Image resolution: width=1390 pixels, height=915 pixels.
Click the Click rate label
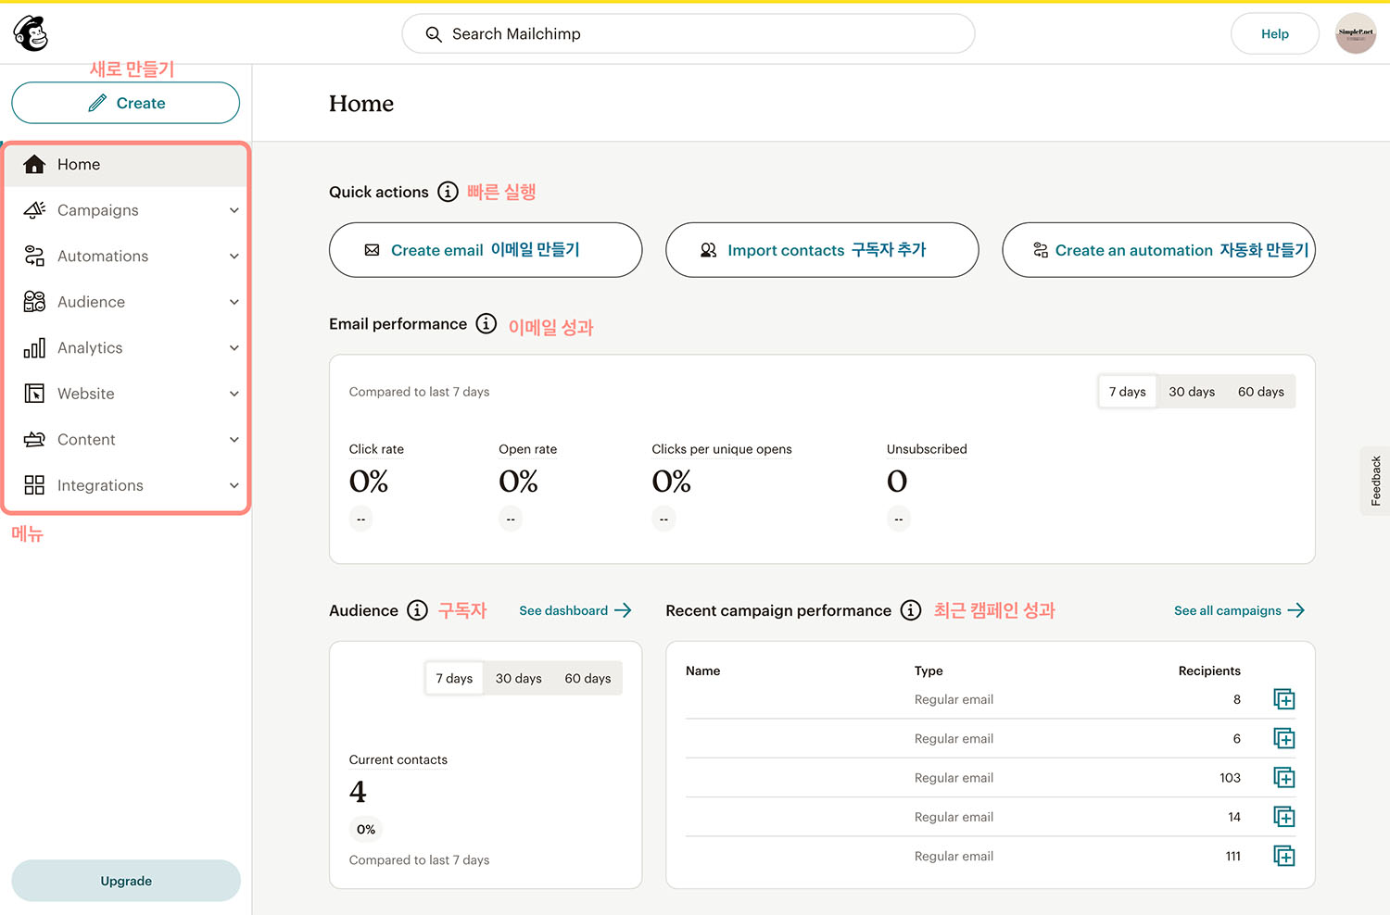[376, 449]
